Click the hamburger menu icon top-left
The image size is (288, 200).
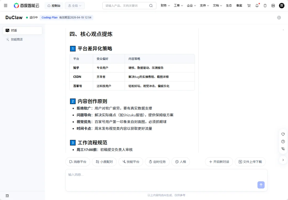point(6,5)
